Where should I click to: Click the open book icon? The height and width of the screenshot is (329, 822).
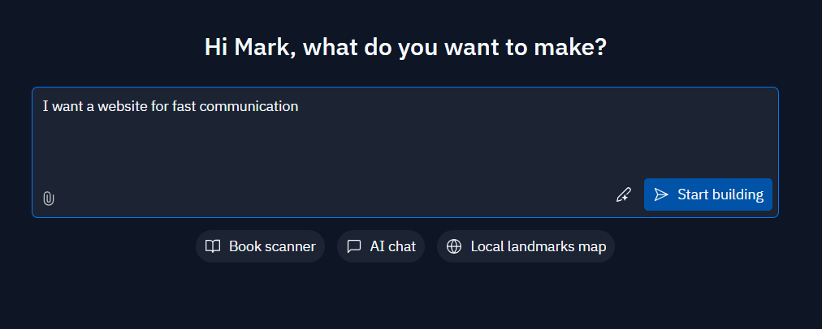point(212,246)
